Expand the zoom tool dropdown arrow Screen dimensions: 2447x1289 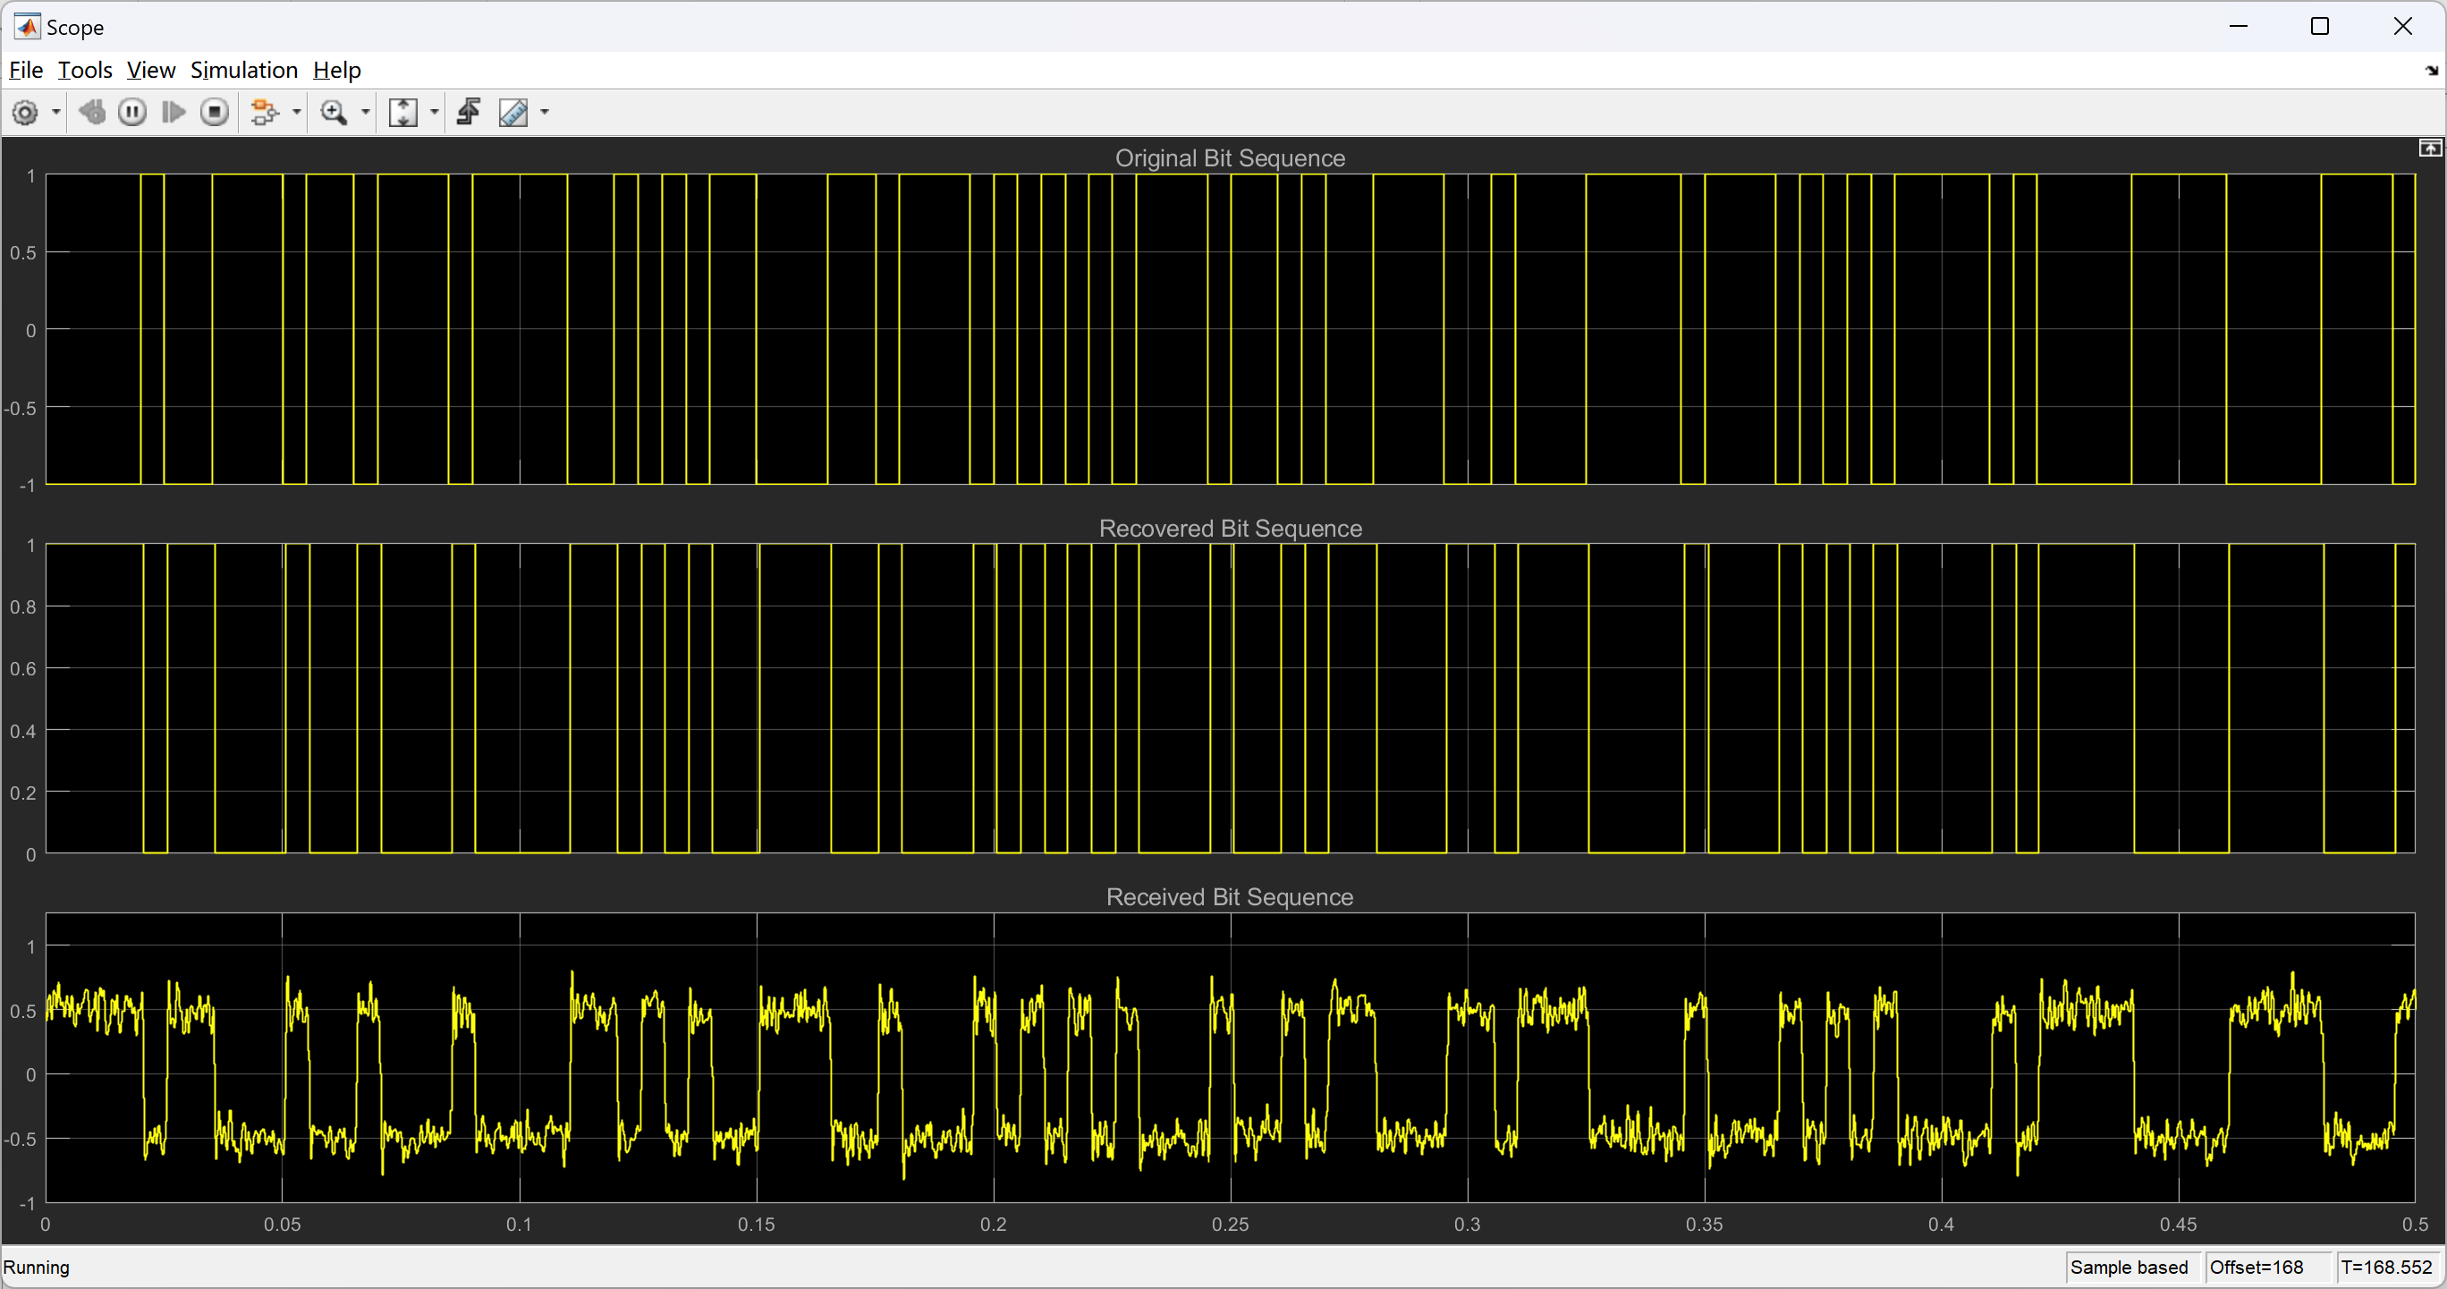click(366, 112)
